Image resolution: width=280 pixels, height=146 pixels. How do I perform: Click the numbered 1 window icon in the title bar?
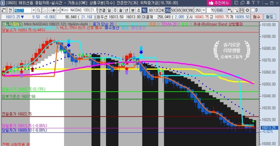tap(3, 3)
